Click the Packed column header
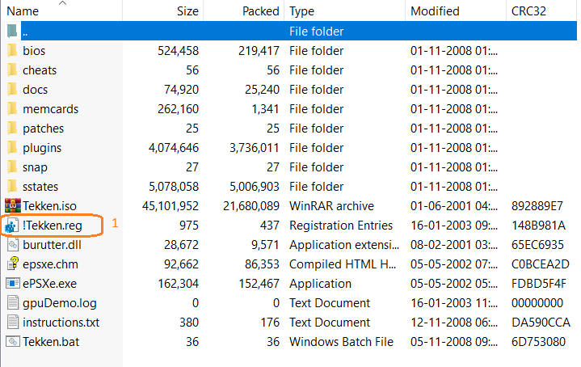 260,11
